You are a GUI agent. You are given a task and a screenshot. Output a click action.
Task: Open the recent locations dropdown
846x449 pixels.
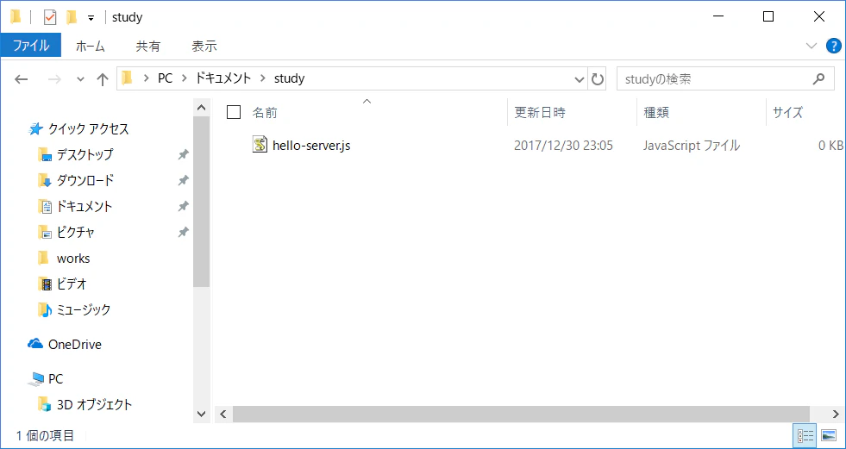(80, 79)
